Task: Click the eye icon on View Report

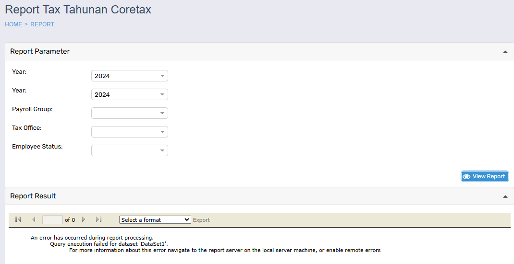Action: (466, 176)
